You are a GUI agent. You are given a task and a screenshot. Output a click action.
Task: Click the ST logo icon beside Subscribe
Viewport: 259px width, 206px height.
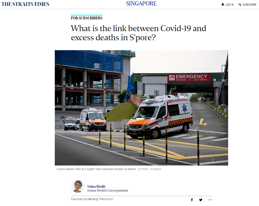(240, 4)
